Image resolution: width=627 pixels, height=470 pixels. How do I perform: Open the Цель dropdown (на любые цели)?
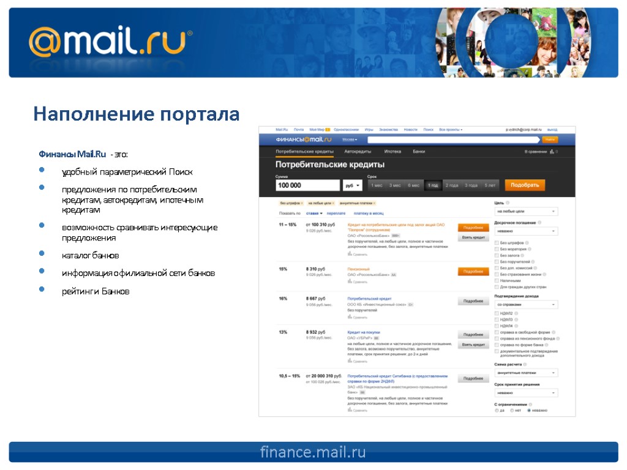pyautogui.click(x=526, y=211)
